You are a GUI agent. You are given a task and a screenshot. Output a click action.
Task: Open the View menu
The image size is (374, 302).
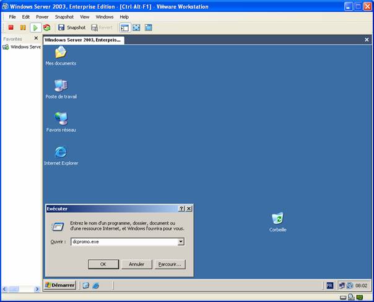[84, 17]
